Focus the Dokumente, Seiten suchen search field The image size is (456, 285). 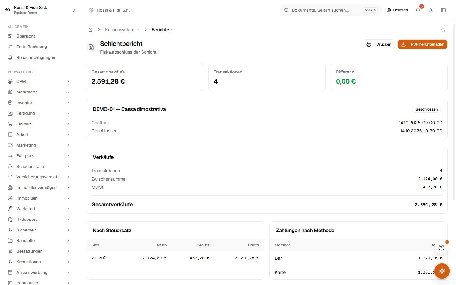[331, 10]
